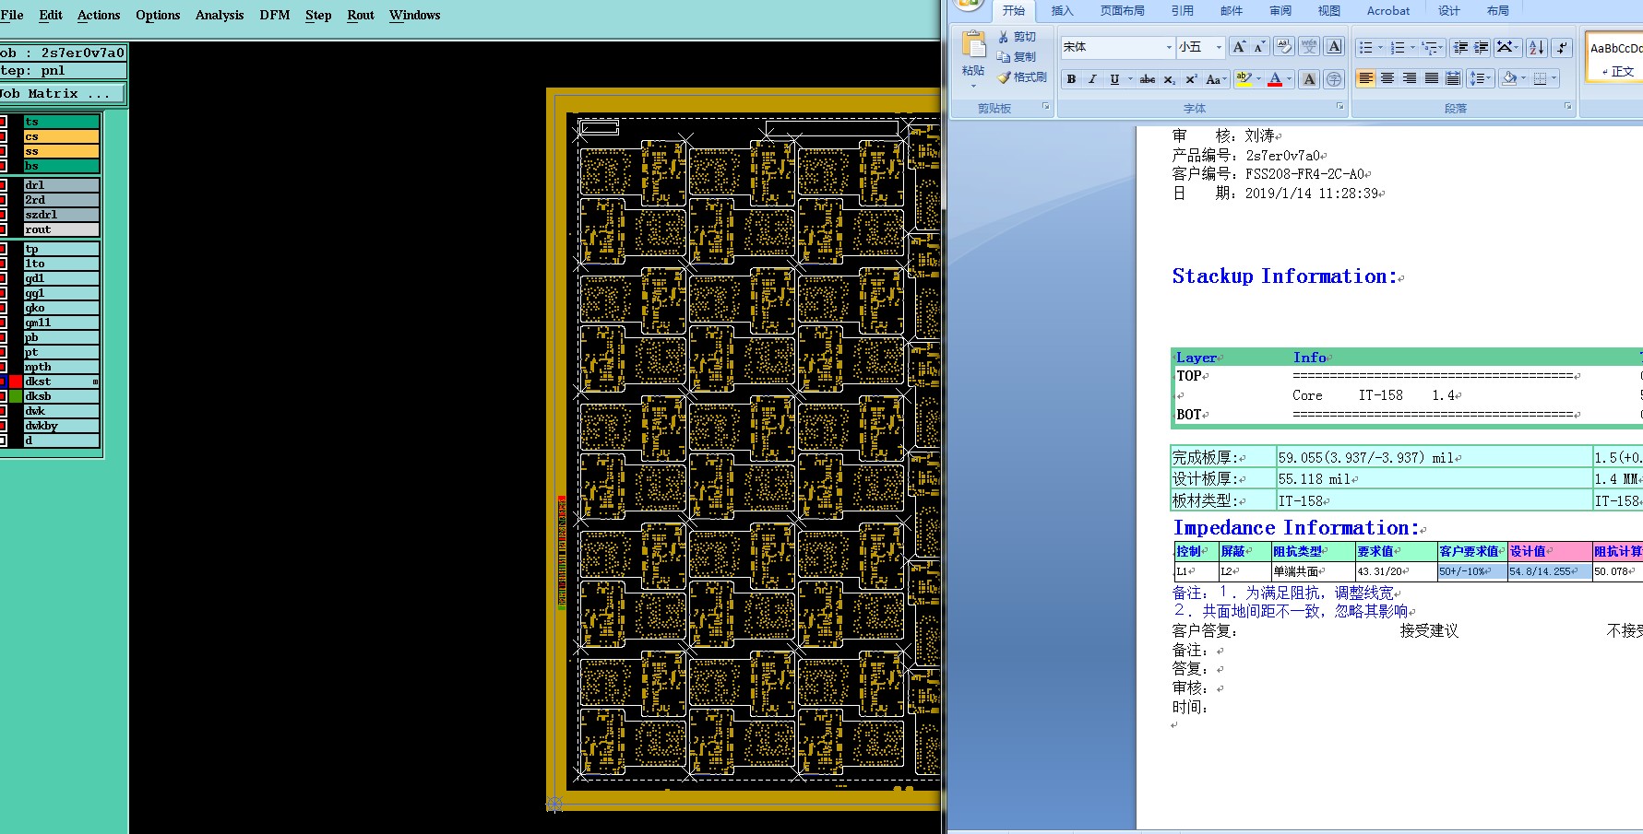Apply paragraph shading paint bucket
This screenshot has width=1643, height=834.
pos(1509,78)
